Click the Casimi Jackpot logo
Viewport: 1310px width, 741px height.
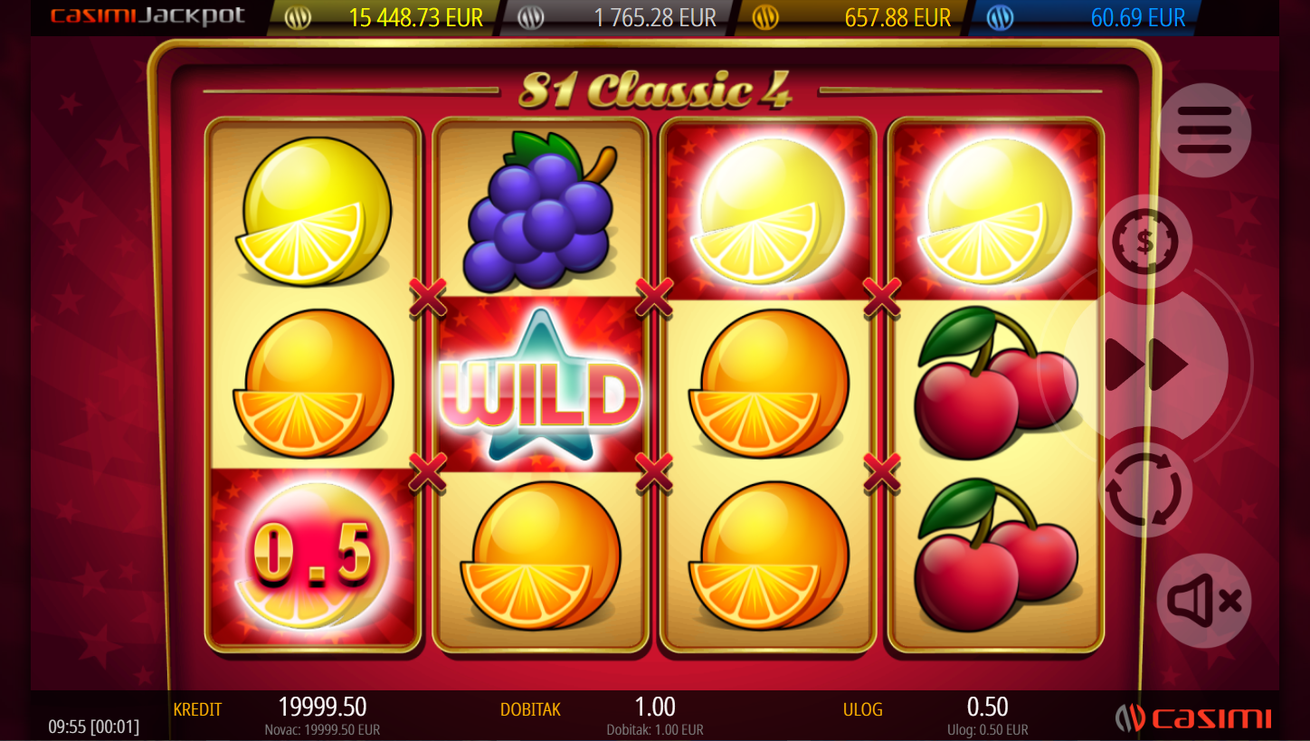tap(147, 16)
